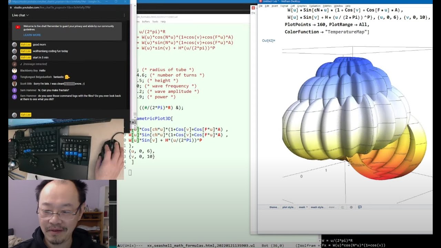Open Help menu in Emacs window
Screen dimensions: 441x248
pyautogui.click(x=163, y=21)
